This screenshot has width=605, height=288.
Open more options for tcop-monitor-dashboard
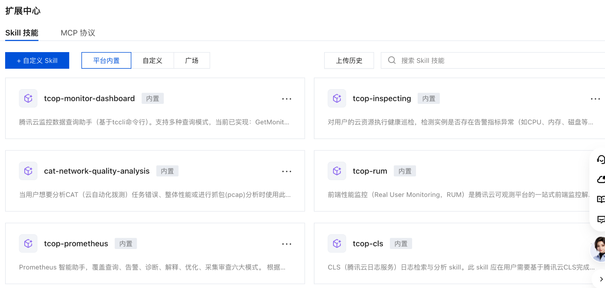[287, 99]
